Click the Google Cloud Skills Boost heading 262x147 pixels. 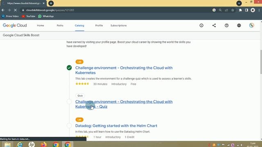(21, 35)
